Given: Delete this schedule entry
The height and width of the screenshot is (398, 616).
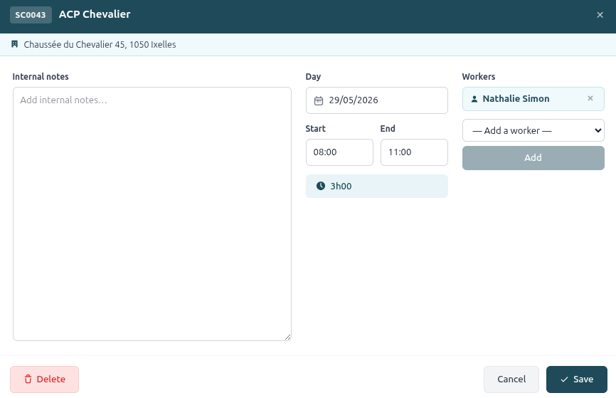Looking at the screenshot, I should 44,379.
